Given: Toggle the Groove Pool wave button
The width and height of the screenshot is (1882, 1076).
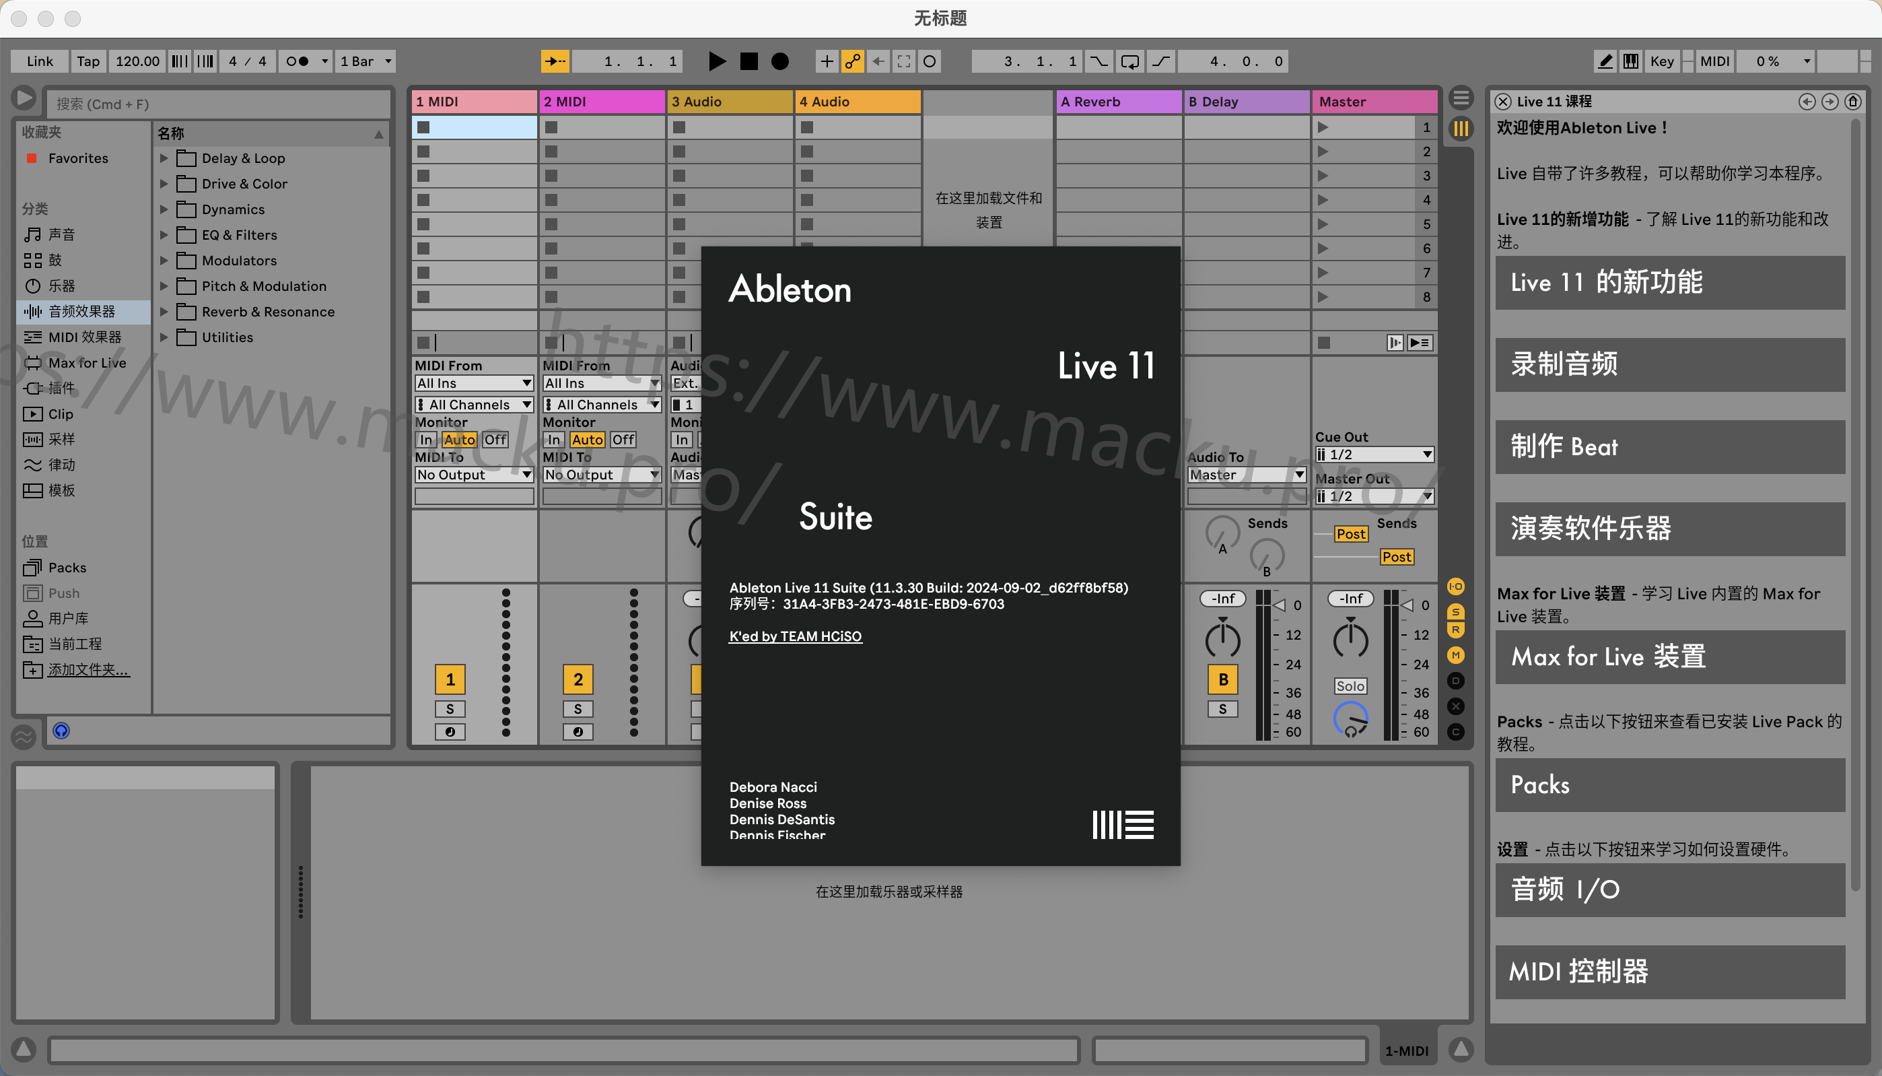Looking at the screenshot, I should [x=24, y=737].
